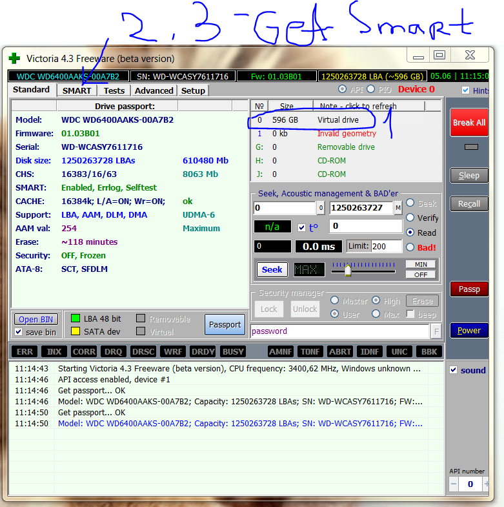Click the Recall button

tap(469, 203)
